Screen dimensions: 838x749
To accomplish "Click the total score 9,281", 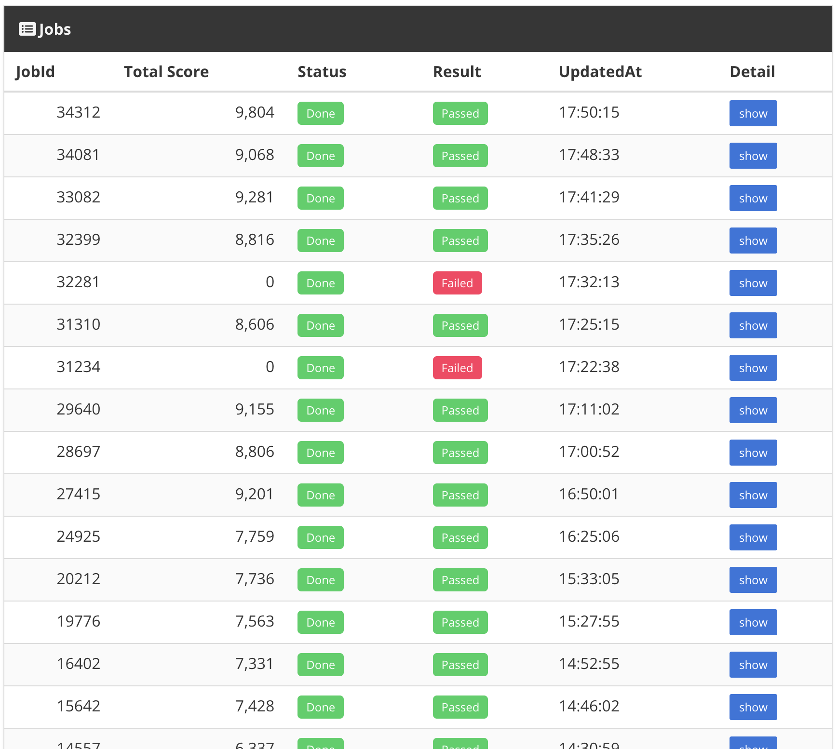I will click(x=254, y=197).
